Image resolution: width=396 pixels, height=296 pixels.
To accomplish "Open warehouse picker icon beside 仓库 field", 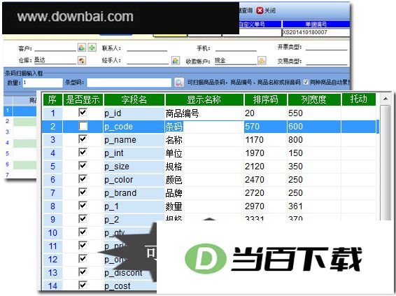I will coord(82,60).
